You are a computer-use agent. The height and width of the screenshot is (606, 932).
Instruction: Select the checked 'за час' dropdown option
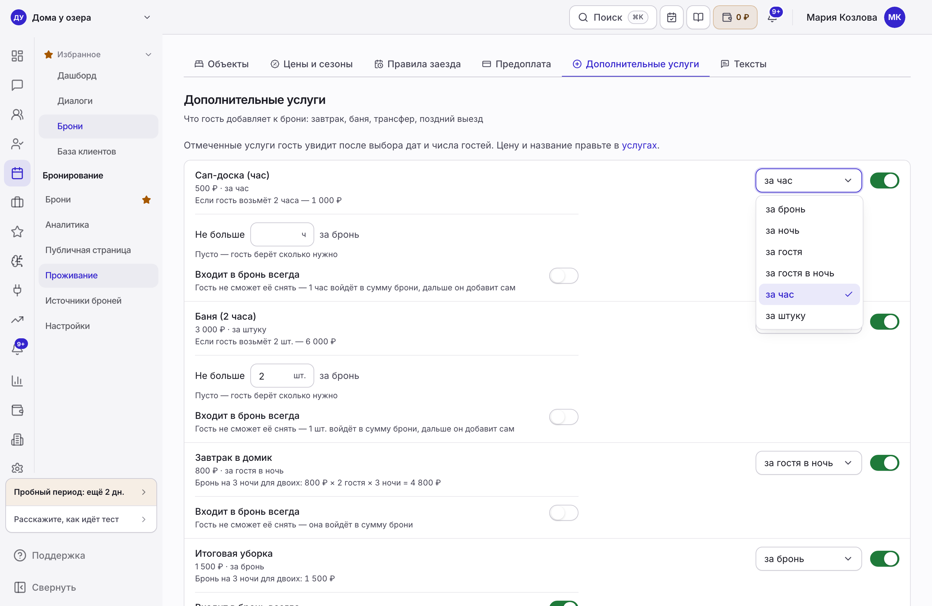pyautogui.click(x=809, y=295)
